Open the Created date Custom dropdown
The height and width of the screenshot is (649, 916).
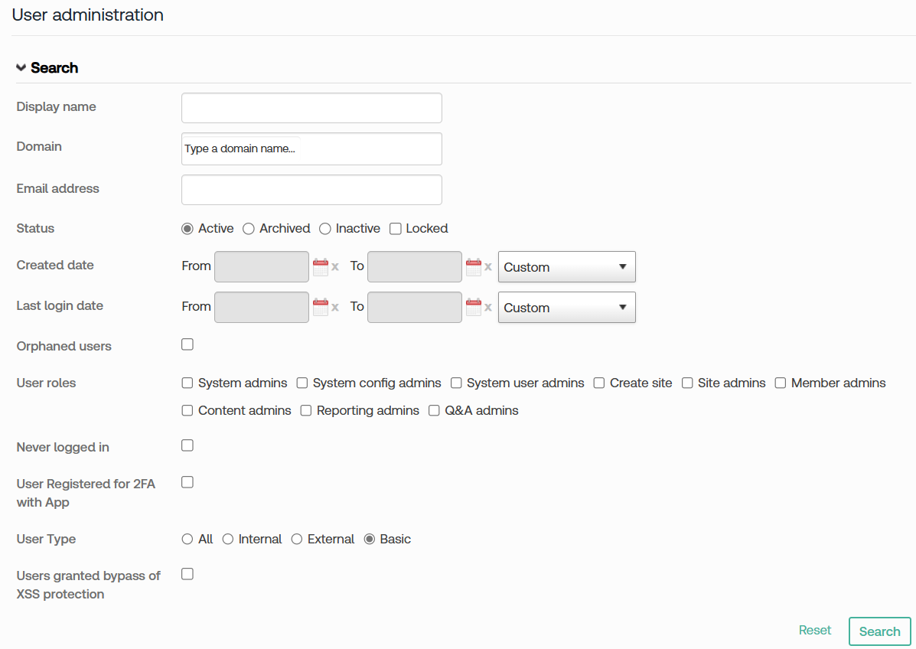566,267
